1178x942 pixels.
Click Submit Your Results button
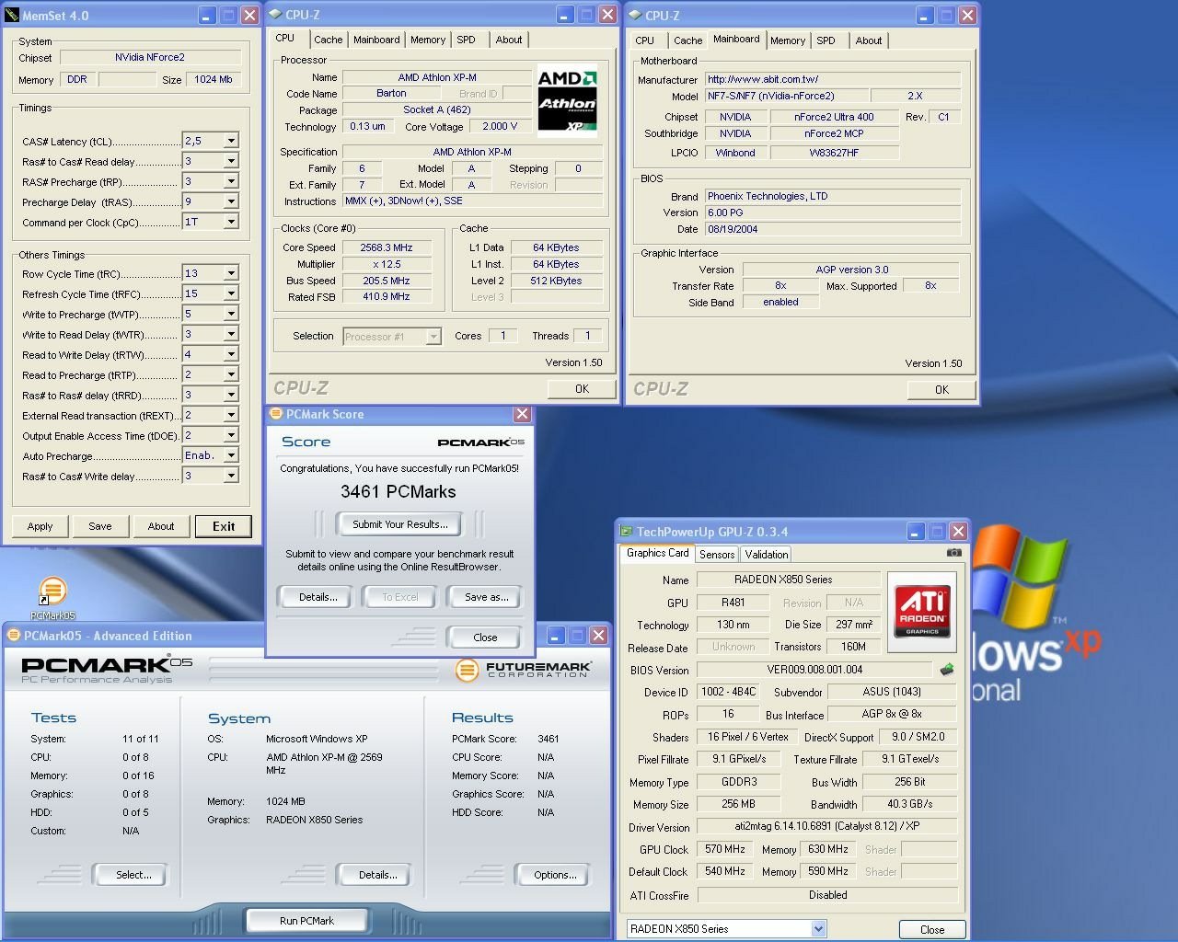pyautogui.click(x=400, y=524)
